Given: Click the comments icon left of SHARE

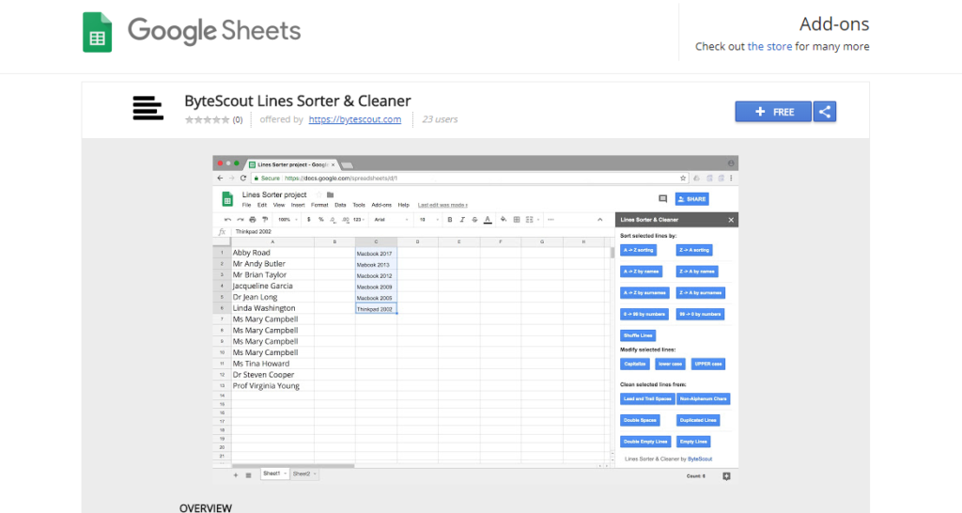Looking at the screenshot, I should click(662, 199).
